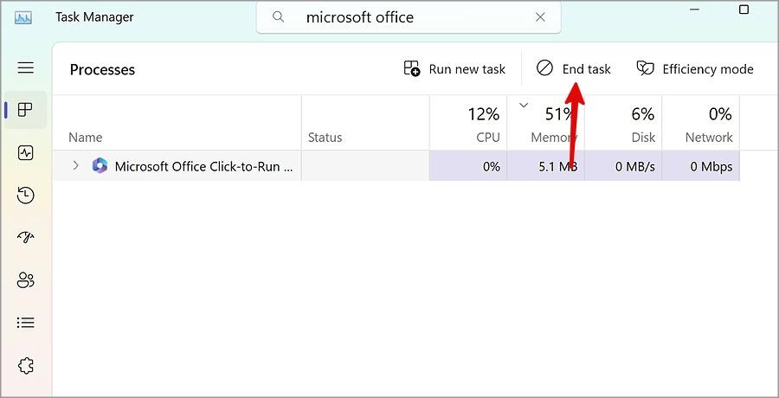The width and height of the screenshot is (779, 398).
Task: Open the Details list sidebar icon
Action: (25, 323)
